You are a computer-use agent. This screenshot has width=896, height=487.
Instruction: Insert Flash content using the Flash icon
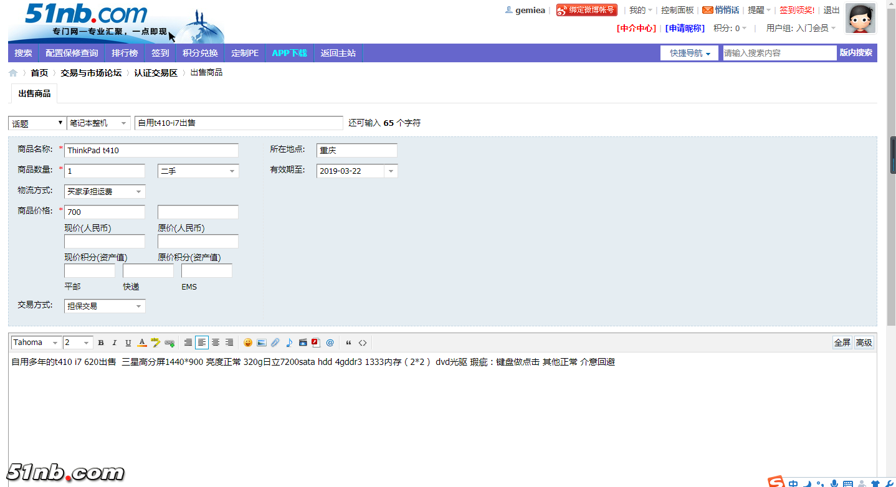tap(316, 342)
